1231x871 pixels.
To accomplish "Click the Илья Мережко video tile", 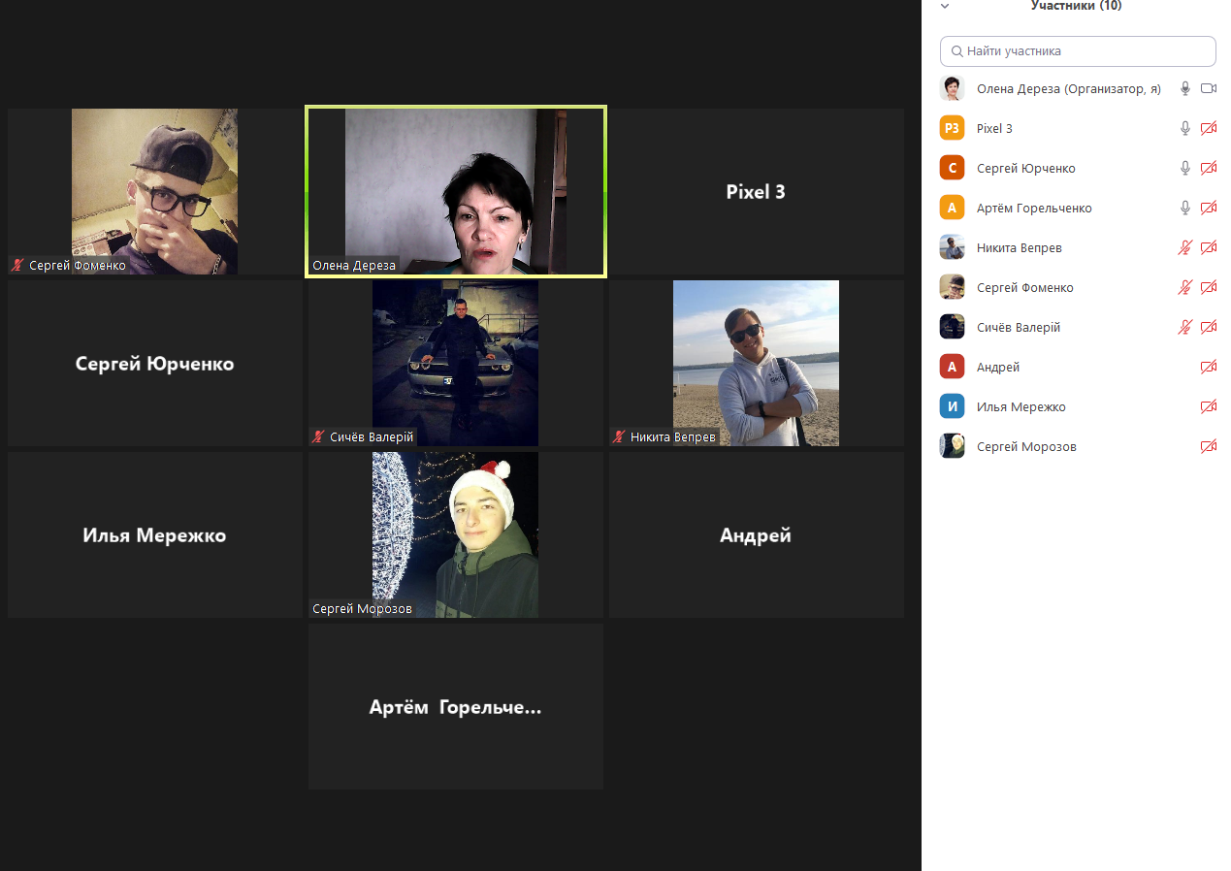I will click(155, 535).
